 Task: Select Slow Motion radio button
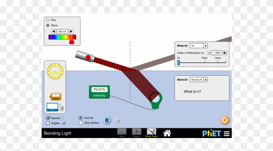[x=81, y=123]
